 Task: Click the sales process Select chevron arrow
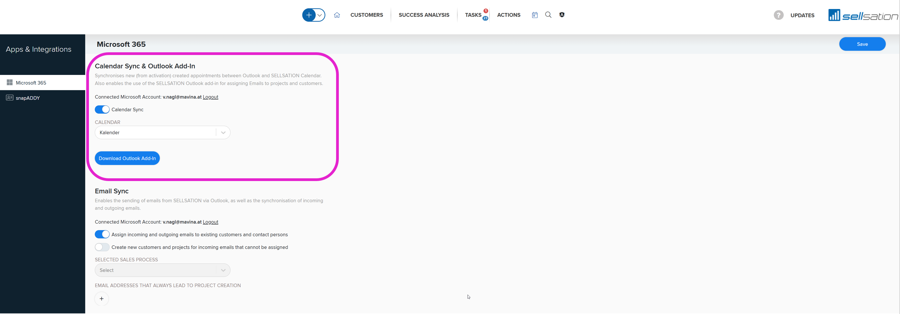(x=223, y=270)
